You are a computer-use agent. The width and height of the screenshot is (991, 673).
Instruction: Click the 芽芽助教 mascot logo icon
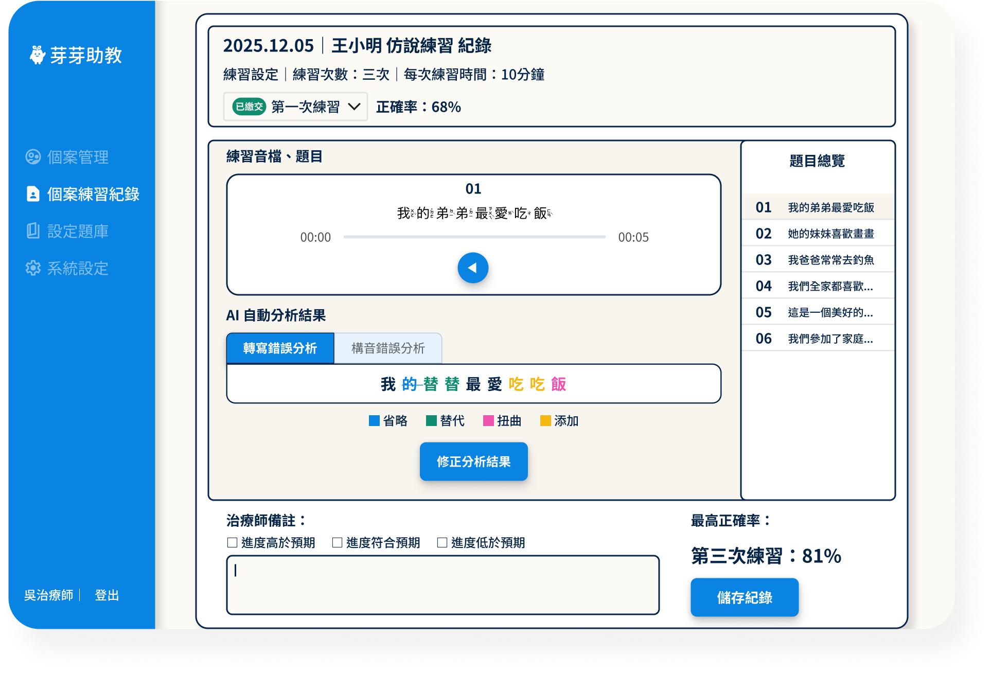point(37,55)
